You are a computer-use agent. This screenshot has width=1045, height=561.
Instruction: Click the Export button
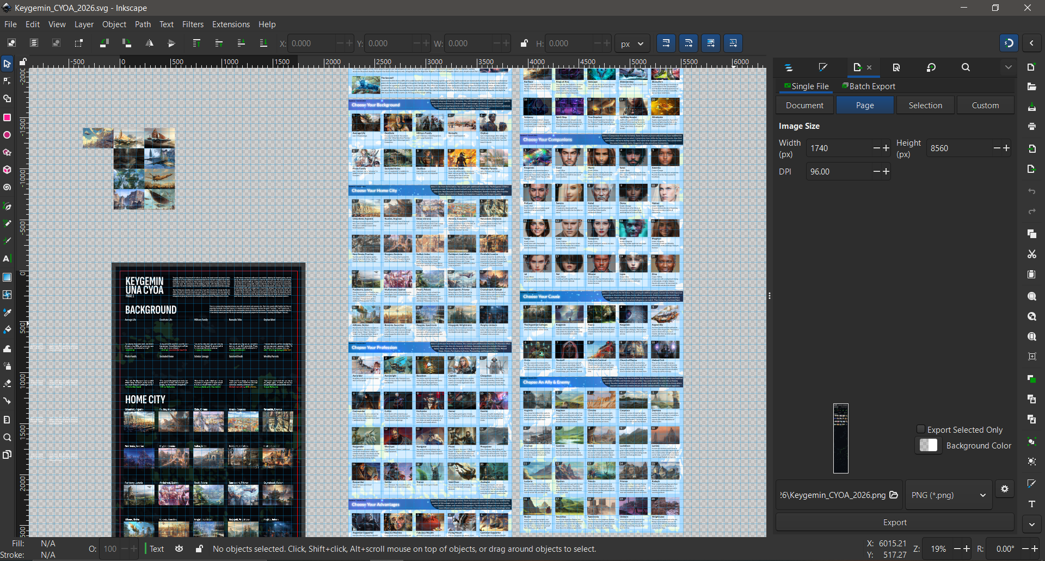(895, 522)
